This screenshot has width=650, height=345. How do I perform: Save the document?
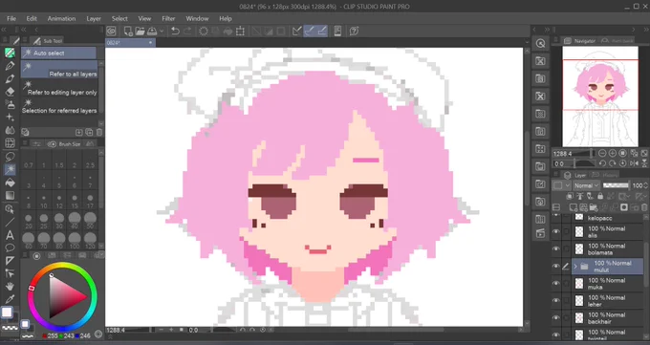[152, 32]
